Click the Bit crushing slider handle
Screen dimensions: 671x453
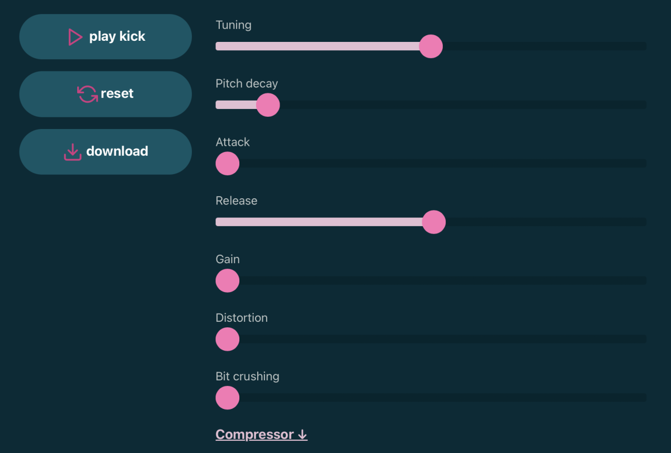point(228,398)
